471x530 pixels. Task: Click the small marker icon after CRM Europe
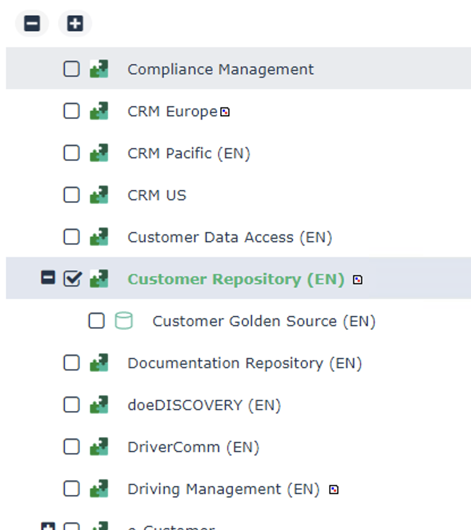click(225, 112)
